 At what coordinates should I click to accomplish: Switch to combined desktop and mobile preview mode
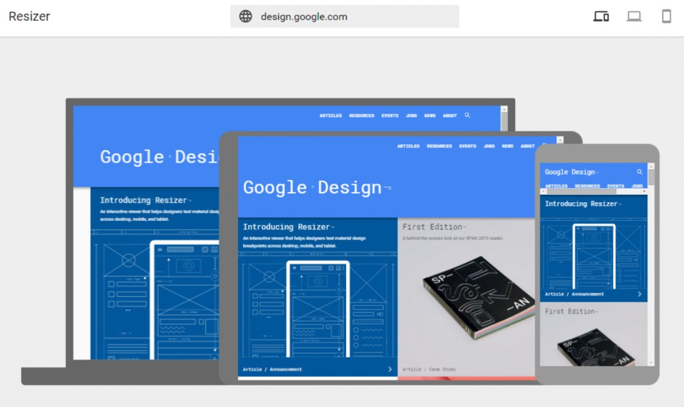601,16
